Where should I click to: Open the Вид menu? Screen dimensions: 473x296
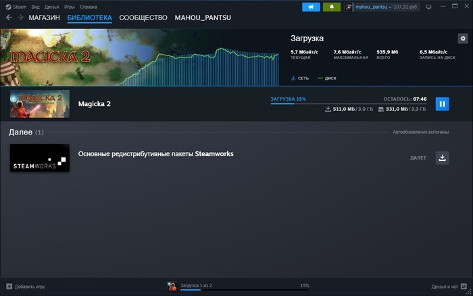click(35, 7)
